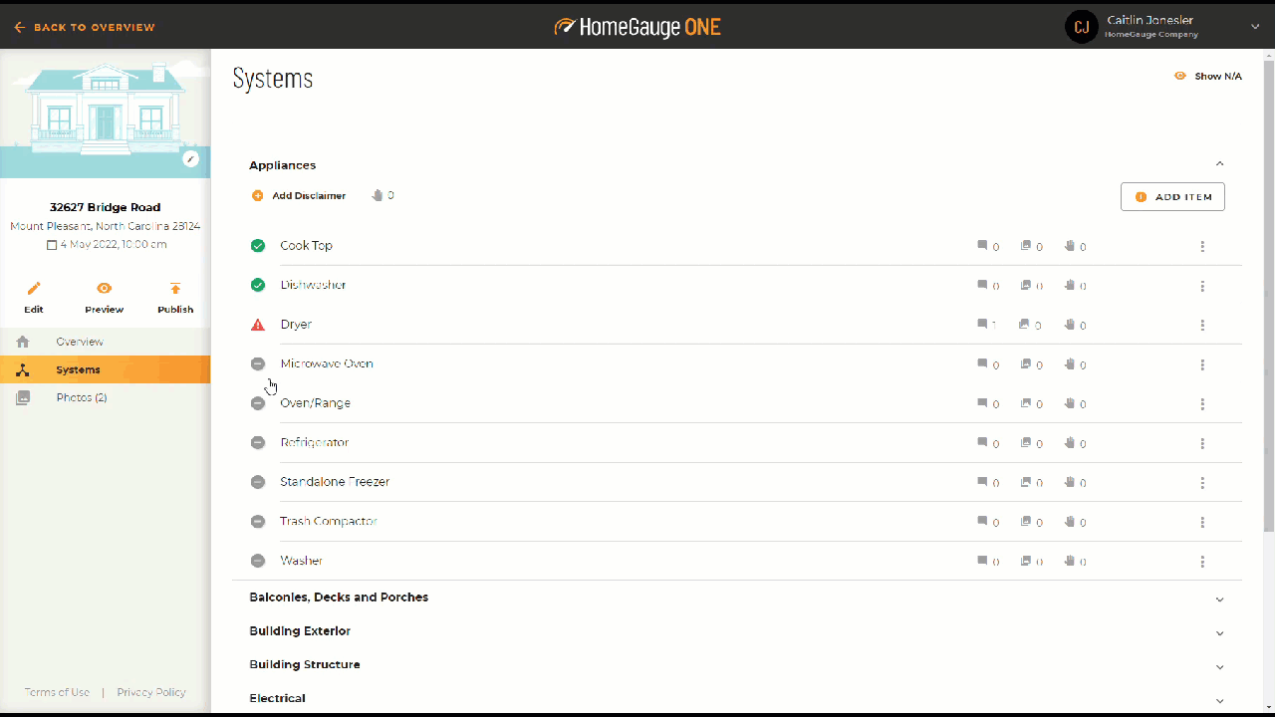1275x717 pixels.
Task: Click the Add Disclaimer plus icon
Action: 258,196
